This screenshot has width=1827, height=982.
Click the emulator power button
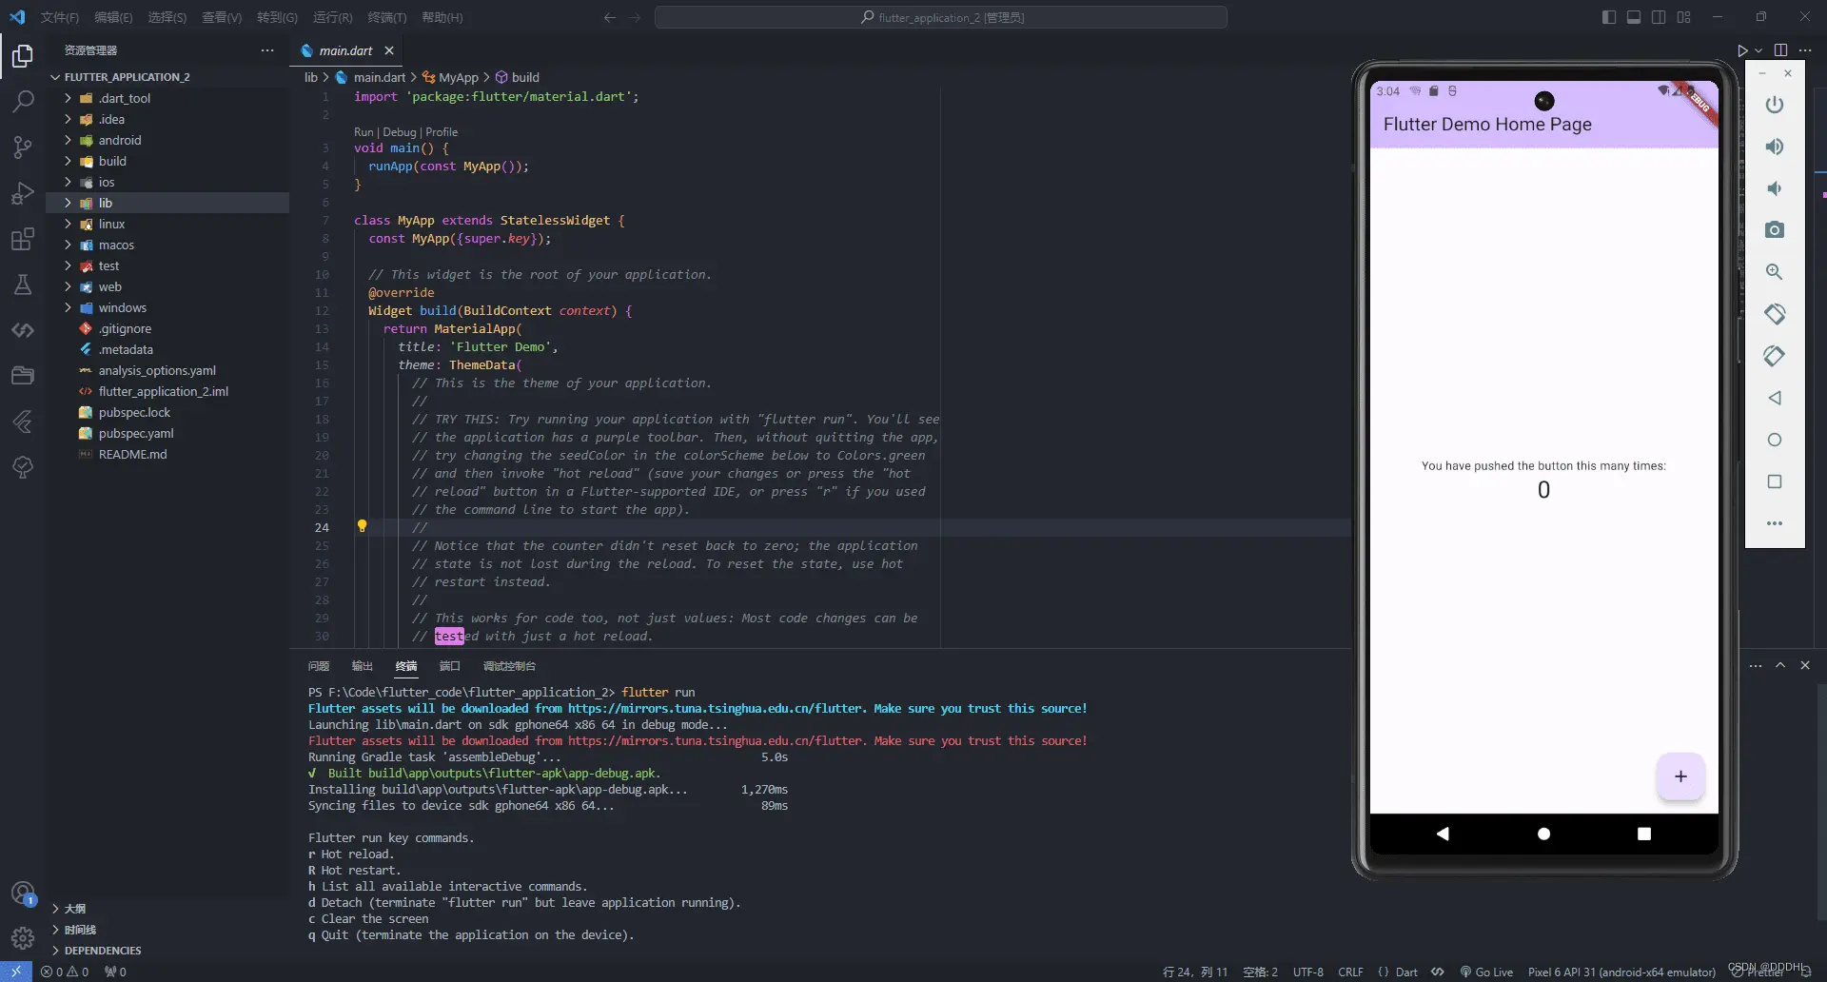(x=1774, y=105)
